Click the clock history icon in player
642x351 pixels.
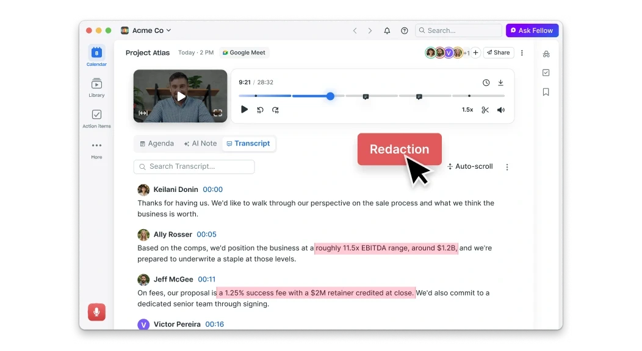(x=486, y=82)
